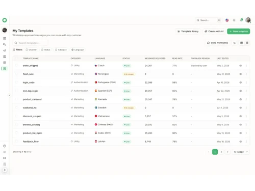Tick the checkbox for login_code

point(17,83)
